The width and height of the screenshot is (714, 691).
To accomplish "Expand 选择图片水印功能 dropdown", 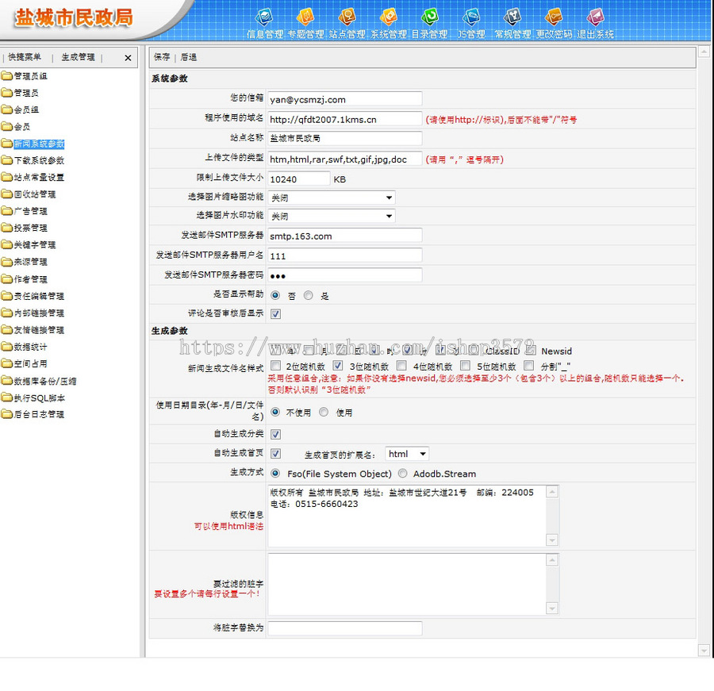I will [x=331, y=217].
